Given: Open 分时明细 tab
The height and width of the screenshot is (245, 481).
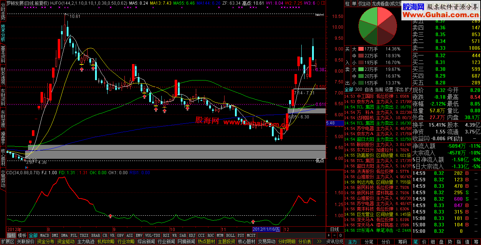Looking at the screenshot, I should pyautogui.click(x=287, y=242).
